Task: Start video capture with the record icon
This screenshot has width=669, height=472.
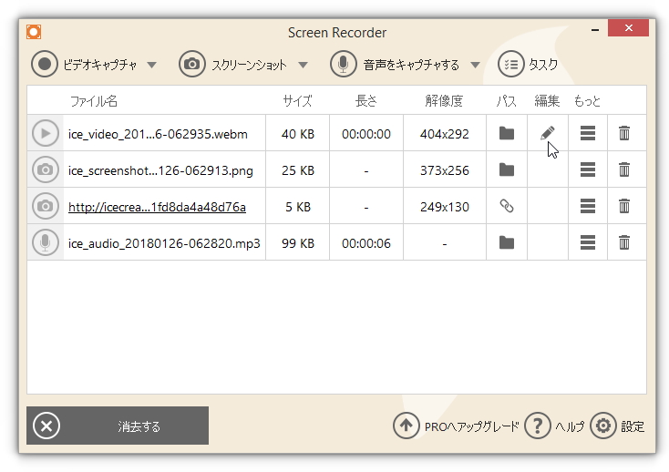Action: 45,64
